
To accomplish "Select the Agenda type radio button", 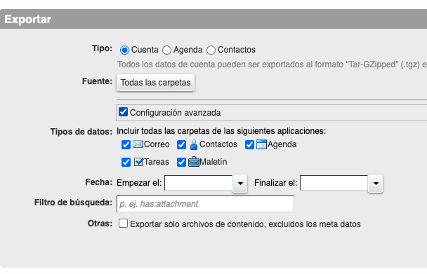I will pos(166,50).
